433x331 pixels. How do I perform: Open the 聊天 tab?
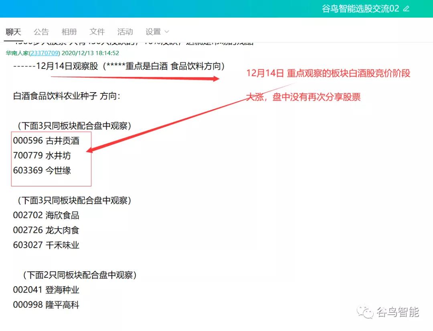point(13,32)
